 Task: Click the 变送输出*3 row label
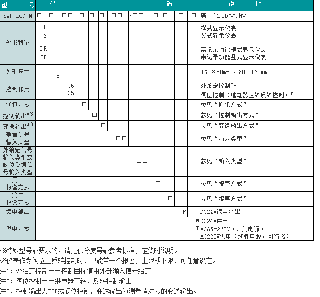point(18,126)
